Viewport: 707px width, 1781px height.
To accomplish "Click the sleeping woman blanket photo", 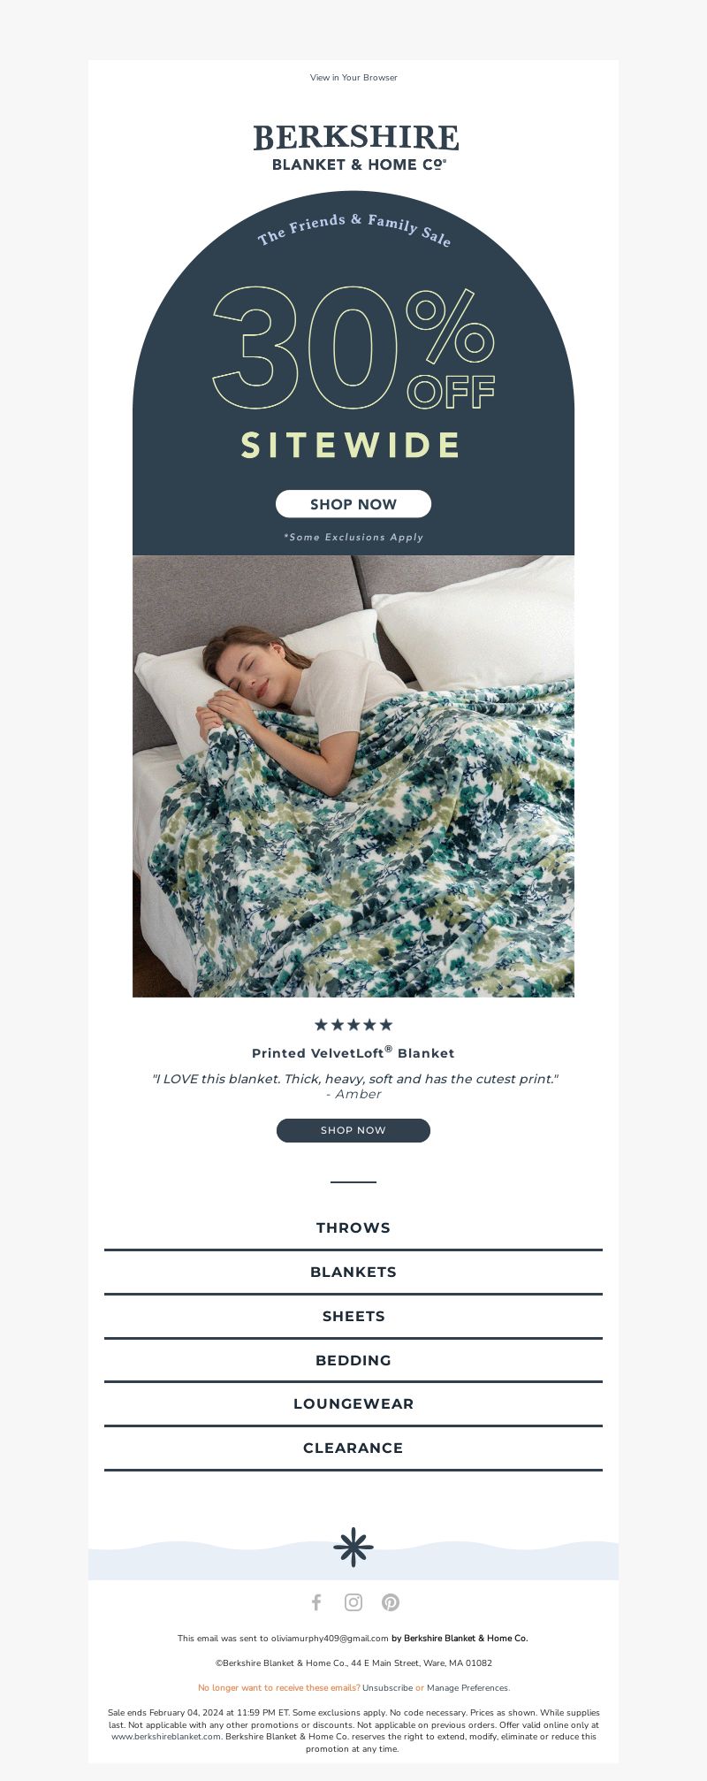I will (353, 776).
